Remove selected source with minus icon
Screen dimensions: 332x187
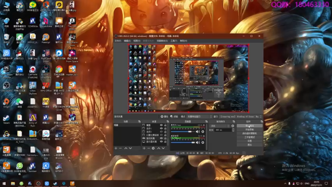point(149,148)
